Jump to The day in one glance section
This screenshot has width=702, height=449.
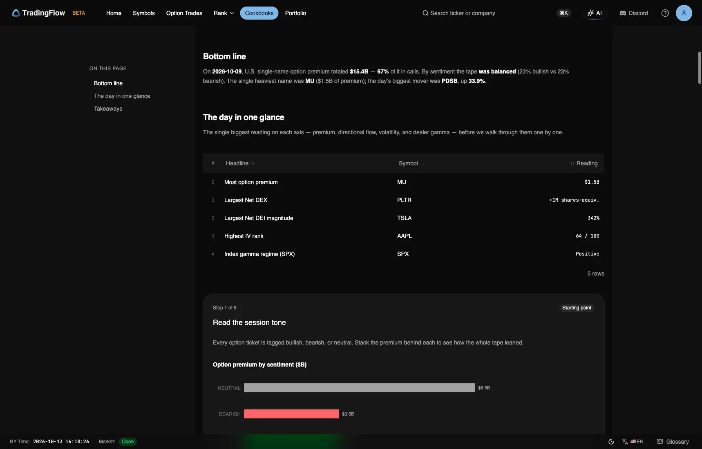point(122,96)
